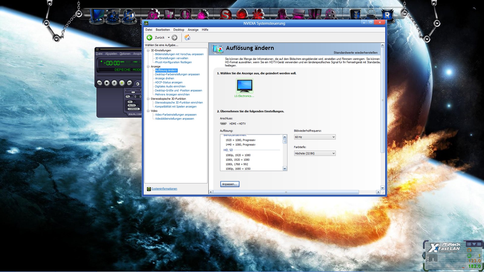Open the Zurück history dropdown arrow
Image resolution: width=484 pixels, height=272 pixels.
coord(169,38)
